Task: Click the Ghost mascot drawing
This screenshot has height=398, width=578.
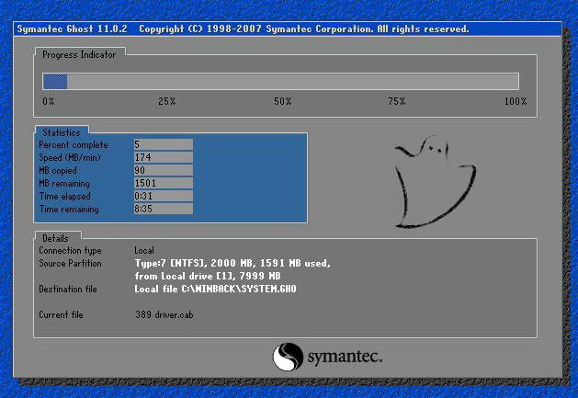Action: click(x=434, y=181)
